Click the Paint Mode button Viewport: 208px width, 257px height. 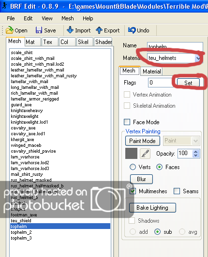pos(142,141)
